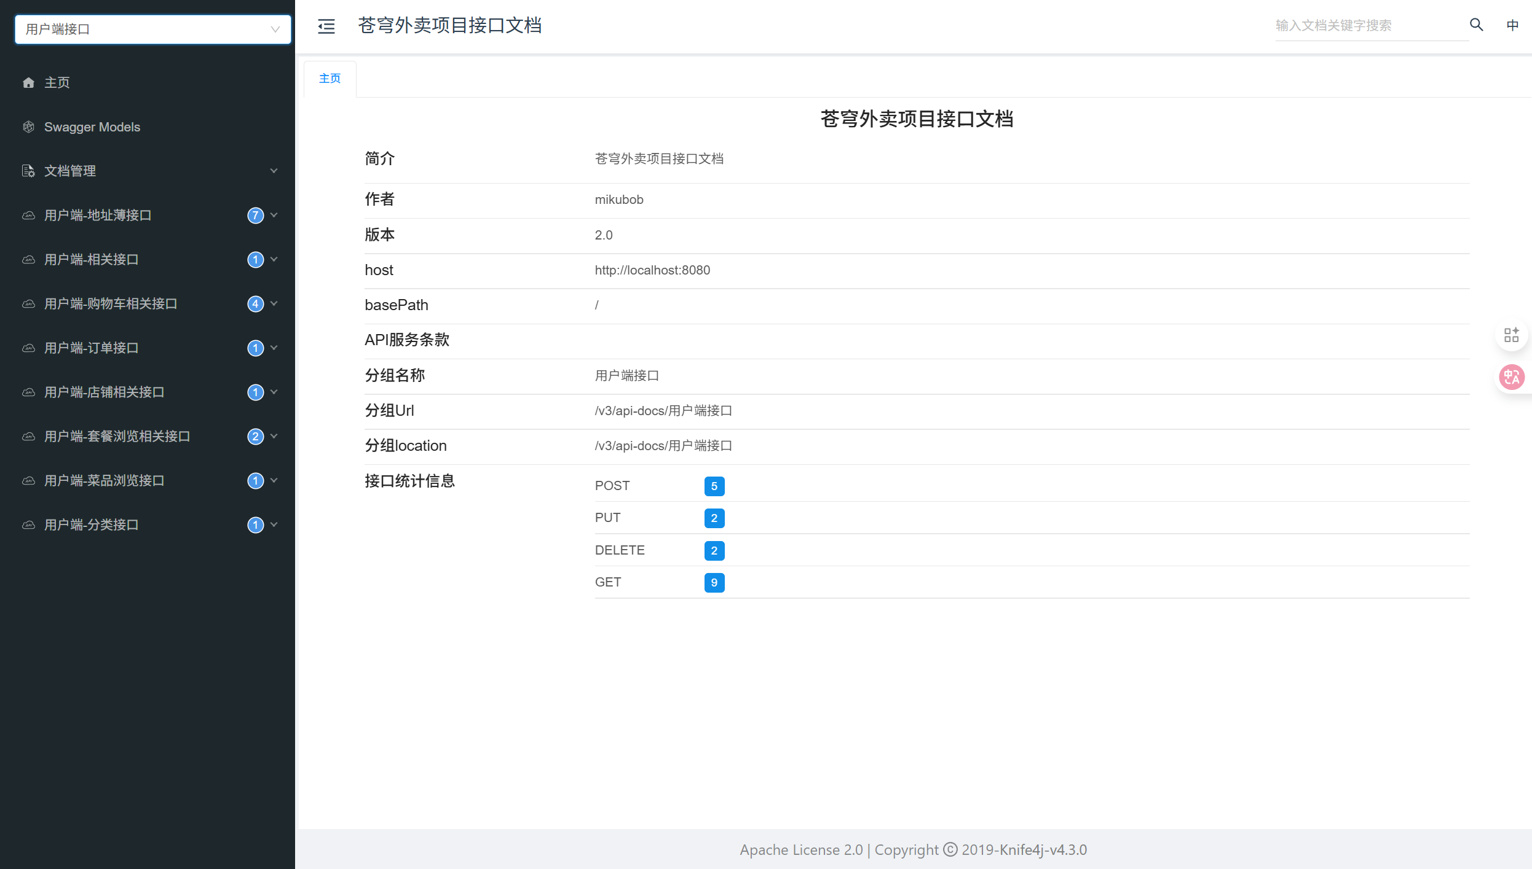
Task: Expand the 用户端-购物车相关接口 group
Action: click(274, 303)
